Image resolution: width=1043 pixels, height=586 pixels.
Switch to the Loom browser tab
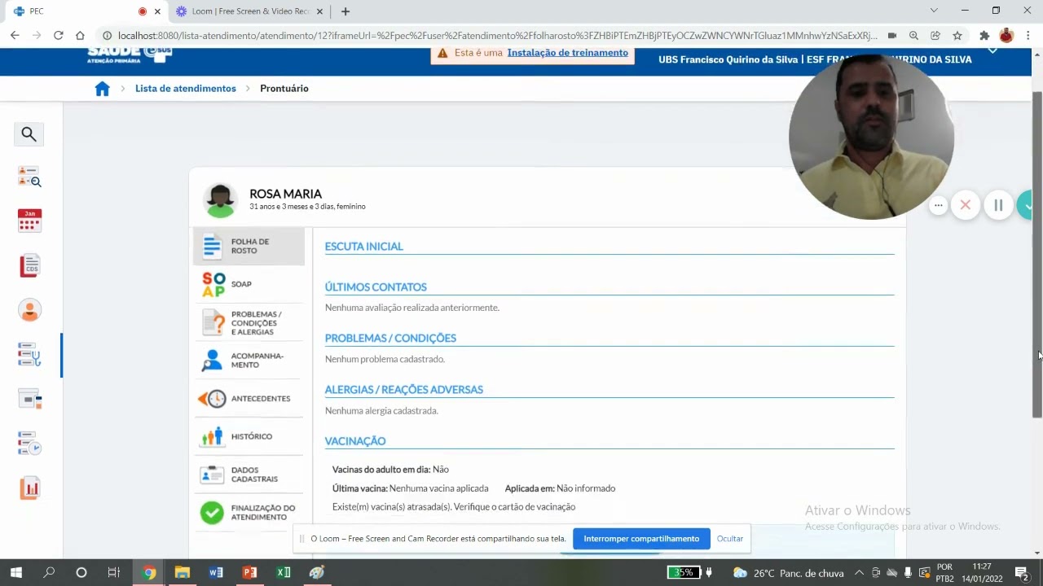pyautogui.click(x=250, y=11)
